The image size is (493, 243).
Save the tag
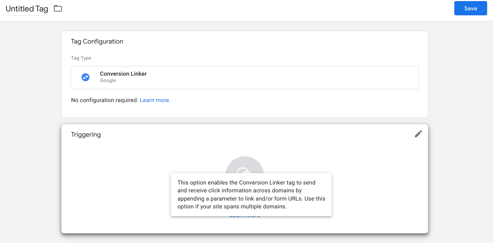pos(470,8)
